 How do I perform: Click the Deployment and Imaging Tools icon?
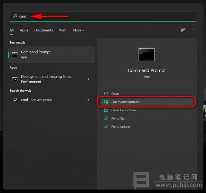[15, 79]
